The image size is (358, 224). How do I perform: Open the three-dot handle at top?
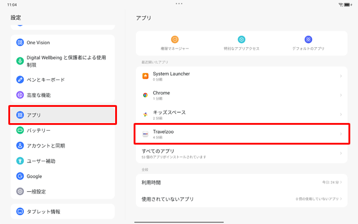pyautogui.click(x=179, y=4)
